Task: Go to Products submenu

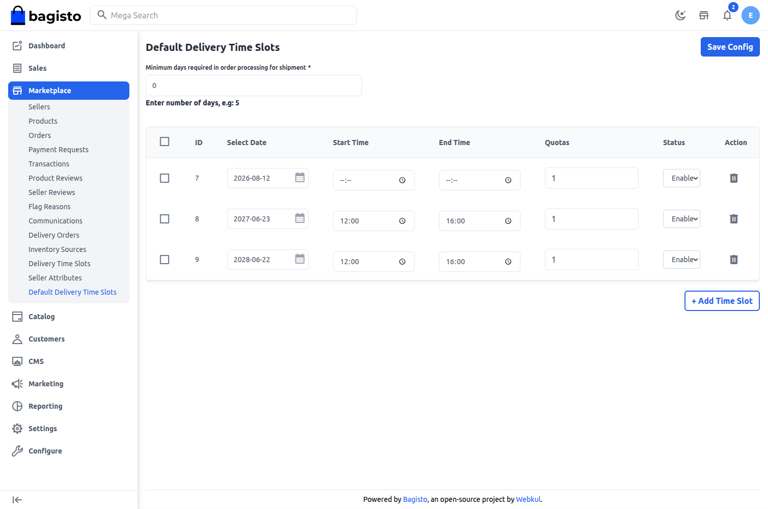Action: pos(43,121)
